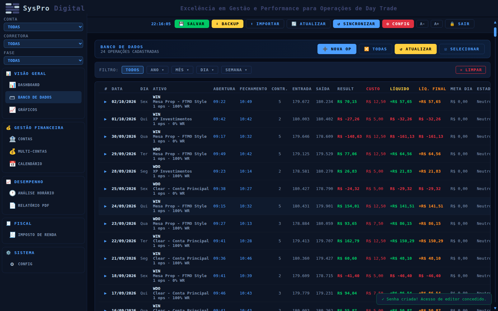Decrease font size with A- button

pos(422,24)
